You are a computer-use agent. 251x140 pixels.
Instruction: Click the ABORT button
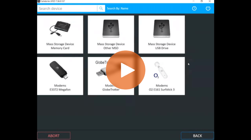tap(53, 136)
